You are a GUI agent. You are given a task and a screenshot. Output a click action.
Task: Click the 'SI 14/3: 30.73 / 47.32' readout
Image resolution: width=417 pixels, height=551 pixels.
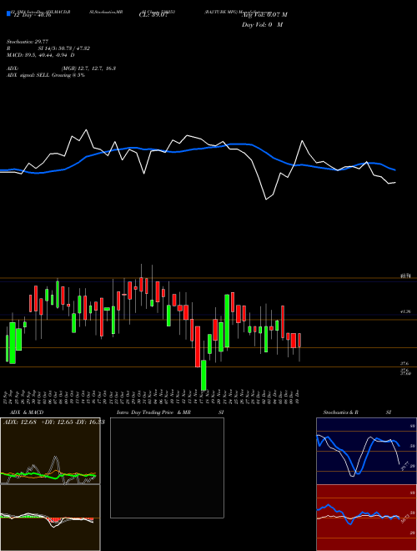coord(64,48)
